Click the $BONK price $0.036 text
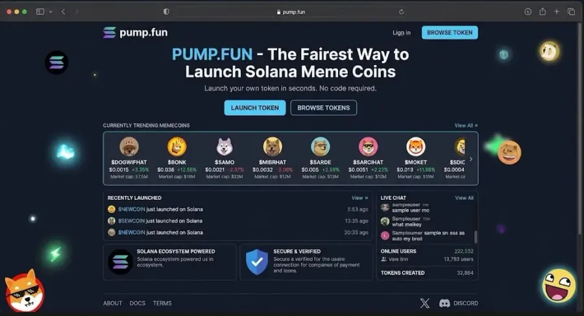This screenshot has width=584, height=316. (x=165, y=170)
